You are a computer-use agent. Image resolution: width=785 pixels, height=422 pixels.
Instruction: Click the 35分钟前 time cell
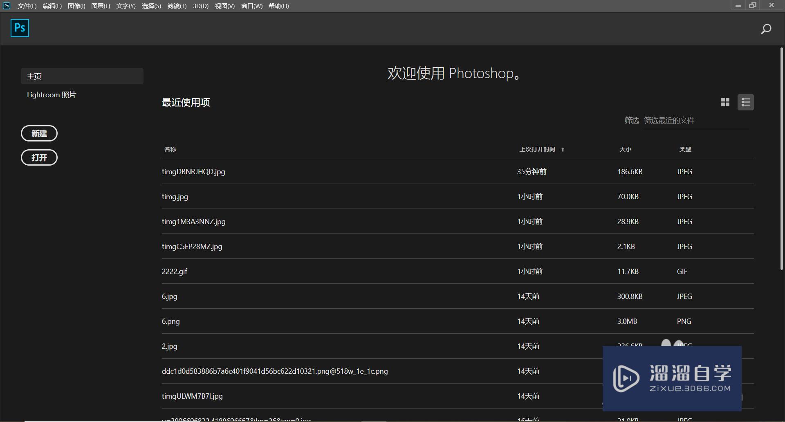pyautogui.click(x=532, y=172)
